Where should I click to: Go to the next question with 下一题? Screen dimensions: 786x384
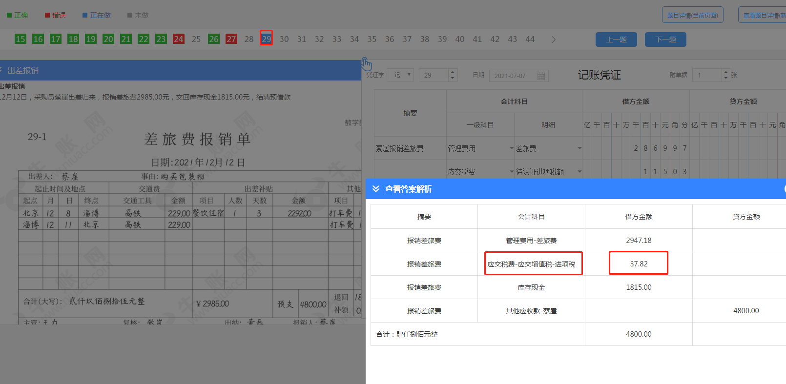tap(665, 40)
